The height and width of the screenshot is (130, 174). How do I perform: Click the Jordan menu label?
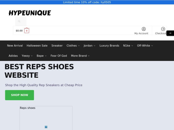coord(88,46)
